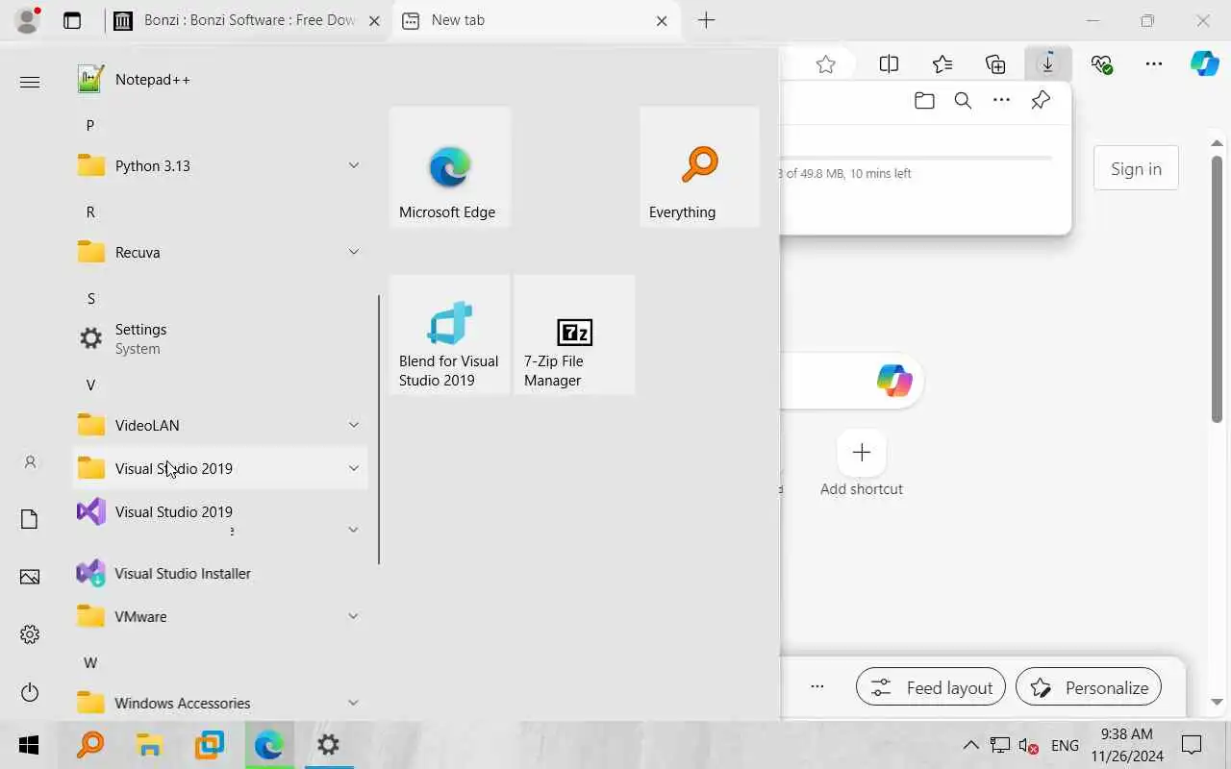This screenshot has width=1231, height=769.
Task: Jump to letter S section header
Action: coord(90,298)
